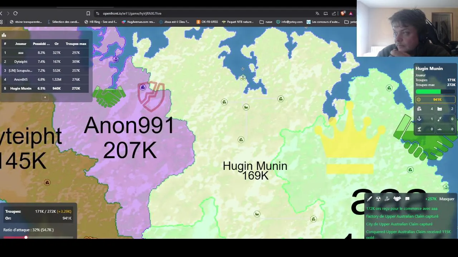The width and height of the screenshot is (458, 257).
Task: Click the Anon991 name label on map
Action: [x=129, y=126]
